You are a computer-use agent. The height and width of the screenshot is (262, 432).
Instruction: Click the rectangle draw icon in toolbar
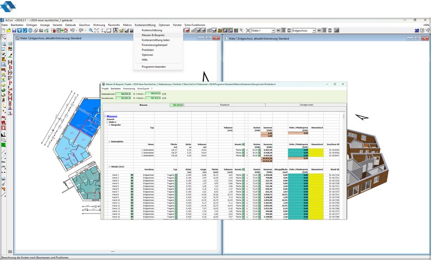(109, 30)
